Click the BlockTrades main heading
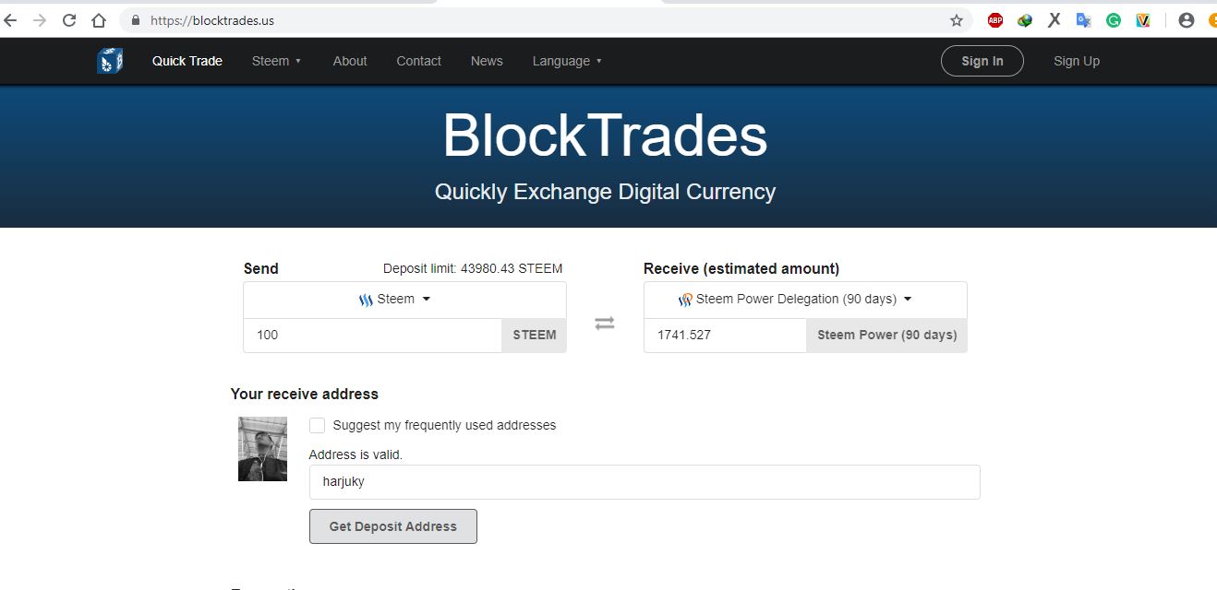The width and height of the screenshot is (1217, 590). point(605,136)
